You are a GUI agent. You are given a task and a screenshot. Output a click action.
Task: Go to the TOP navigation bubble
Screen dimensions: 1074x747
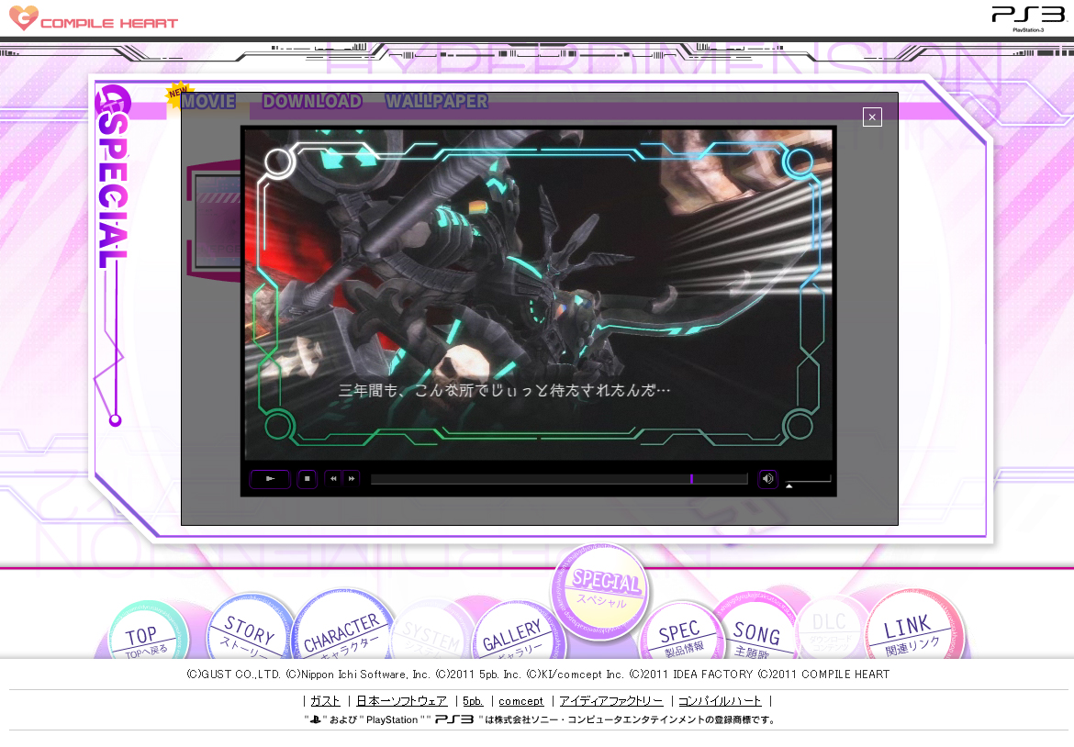(147, 633)
